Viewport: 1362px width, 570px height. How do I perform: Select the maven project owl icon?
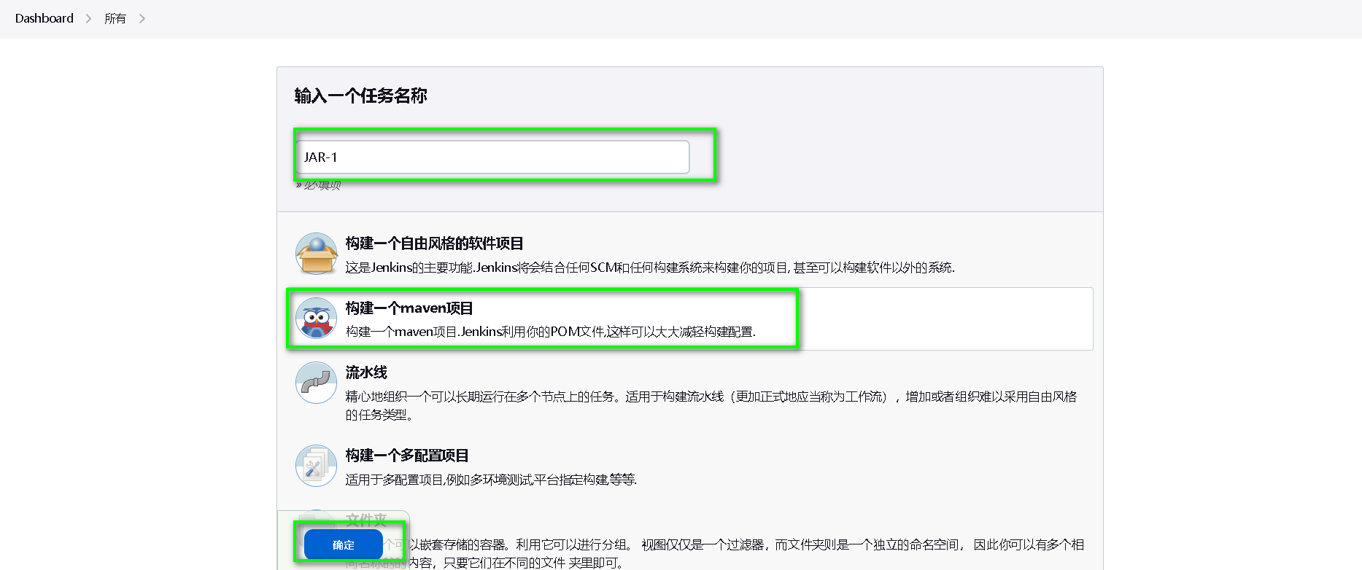[x=316, y=318]
